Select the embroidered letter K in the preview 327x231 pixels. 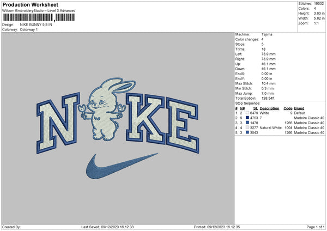[146, 119]
